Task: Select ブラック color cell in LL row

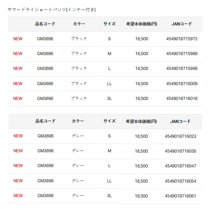Action: point(79,84)
